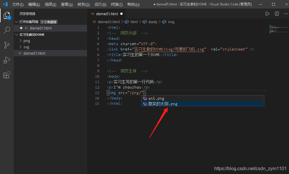Place cursor on 网页头部 comment line
This screenshot has height=174, width=289.
click(x=127, y=33)
